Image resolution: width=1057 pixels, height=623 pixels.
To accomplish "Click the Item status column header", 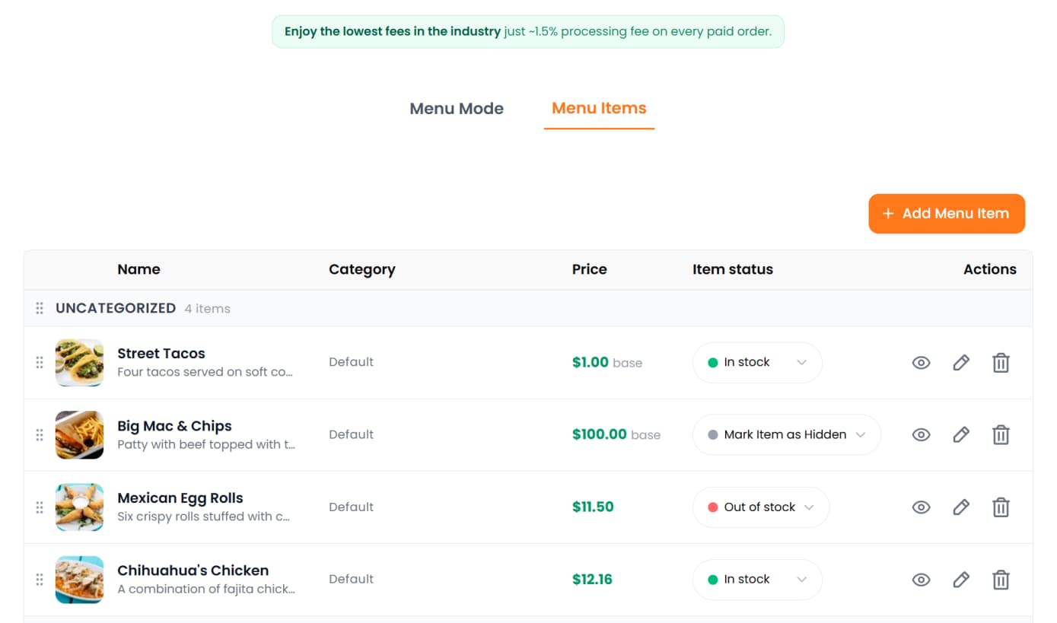I will click(x=733, y=269).
